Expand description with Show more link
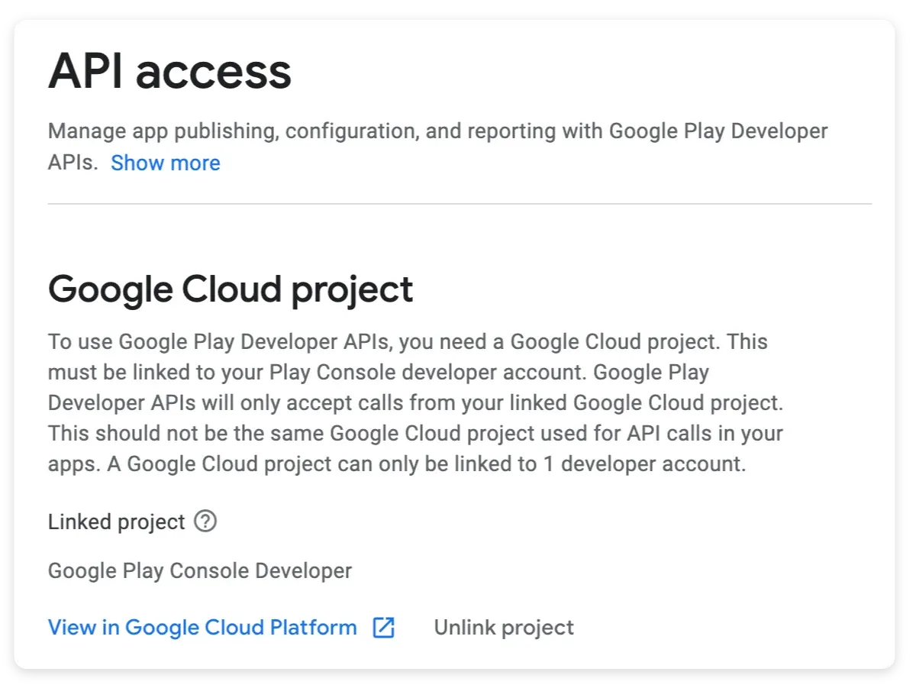916x688 pixels. point(166,163)
